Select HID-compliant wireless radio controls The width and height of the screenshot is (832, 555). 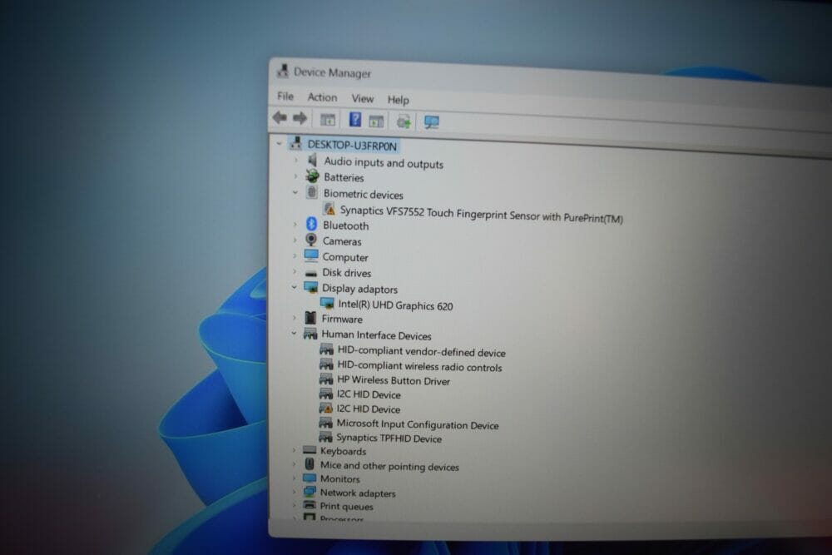pos(419,366)
